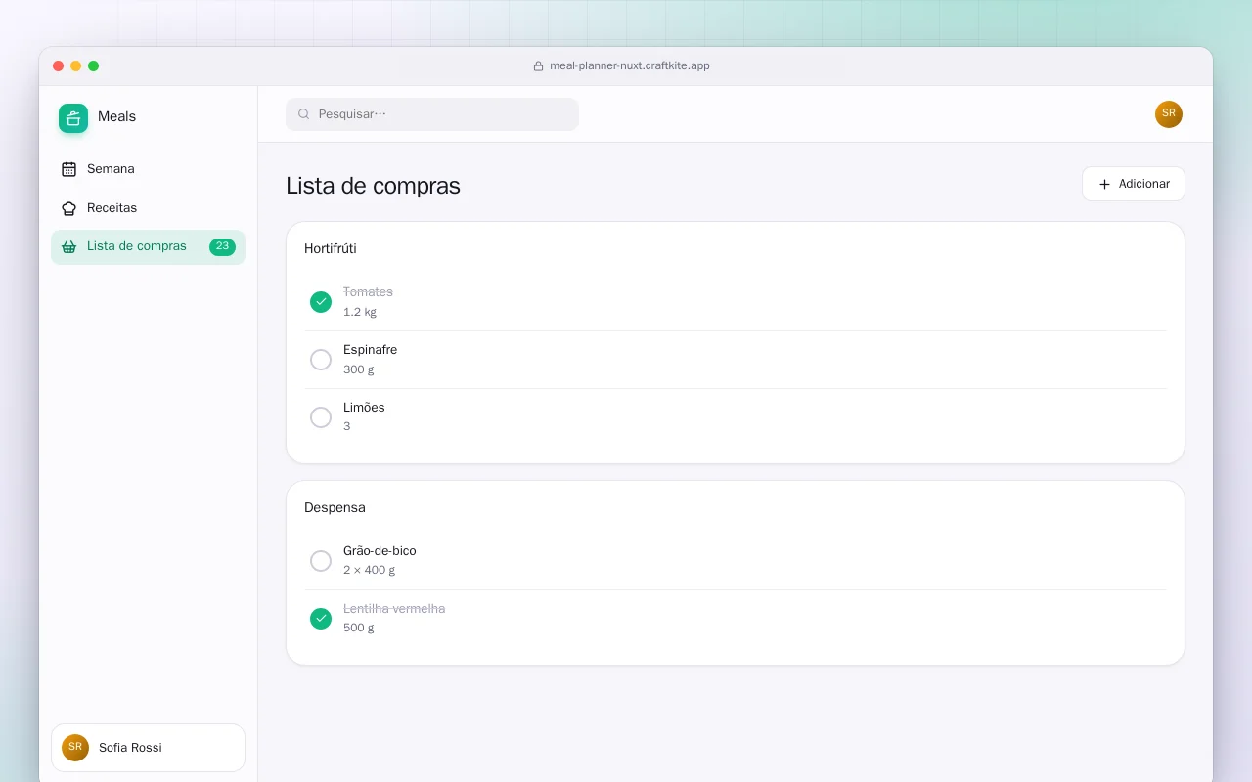
Task: Click the Lista de compras page title
Action: pos(373,186)
